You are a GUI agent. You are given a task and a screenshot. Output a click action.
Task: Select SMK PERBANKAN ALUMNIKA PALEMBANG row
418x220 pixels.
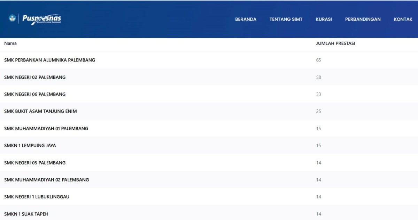pos(49,60)
